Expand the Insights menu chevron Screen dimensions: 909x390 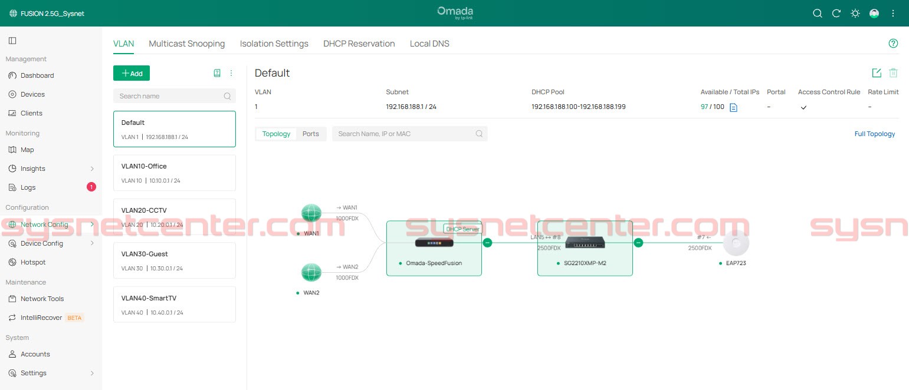91,169
